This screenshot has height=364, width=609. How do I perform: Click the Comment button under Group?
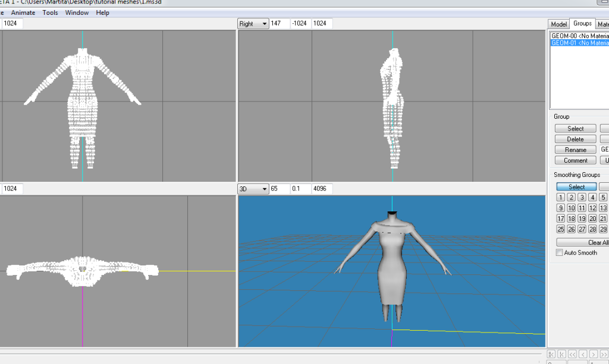pos(575,160)
